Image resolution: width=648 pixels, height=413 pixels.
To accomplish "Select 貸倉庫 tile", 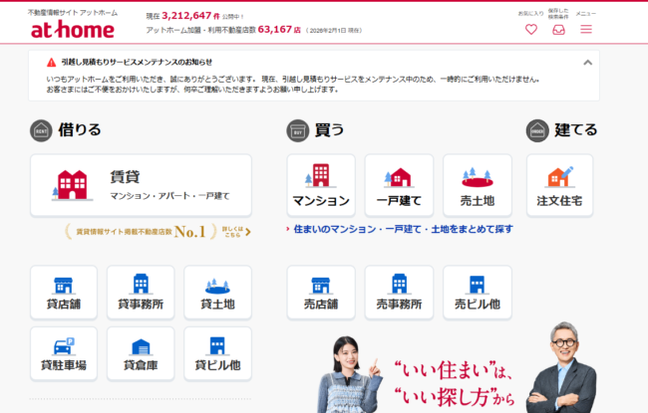I will click(141, 353).
